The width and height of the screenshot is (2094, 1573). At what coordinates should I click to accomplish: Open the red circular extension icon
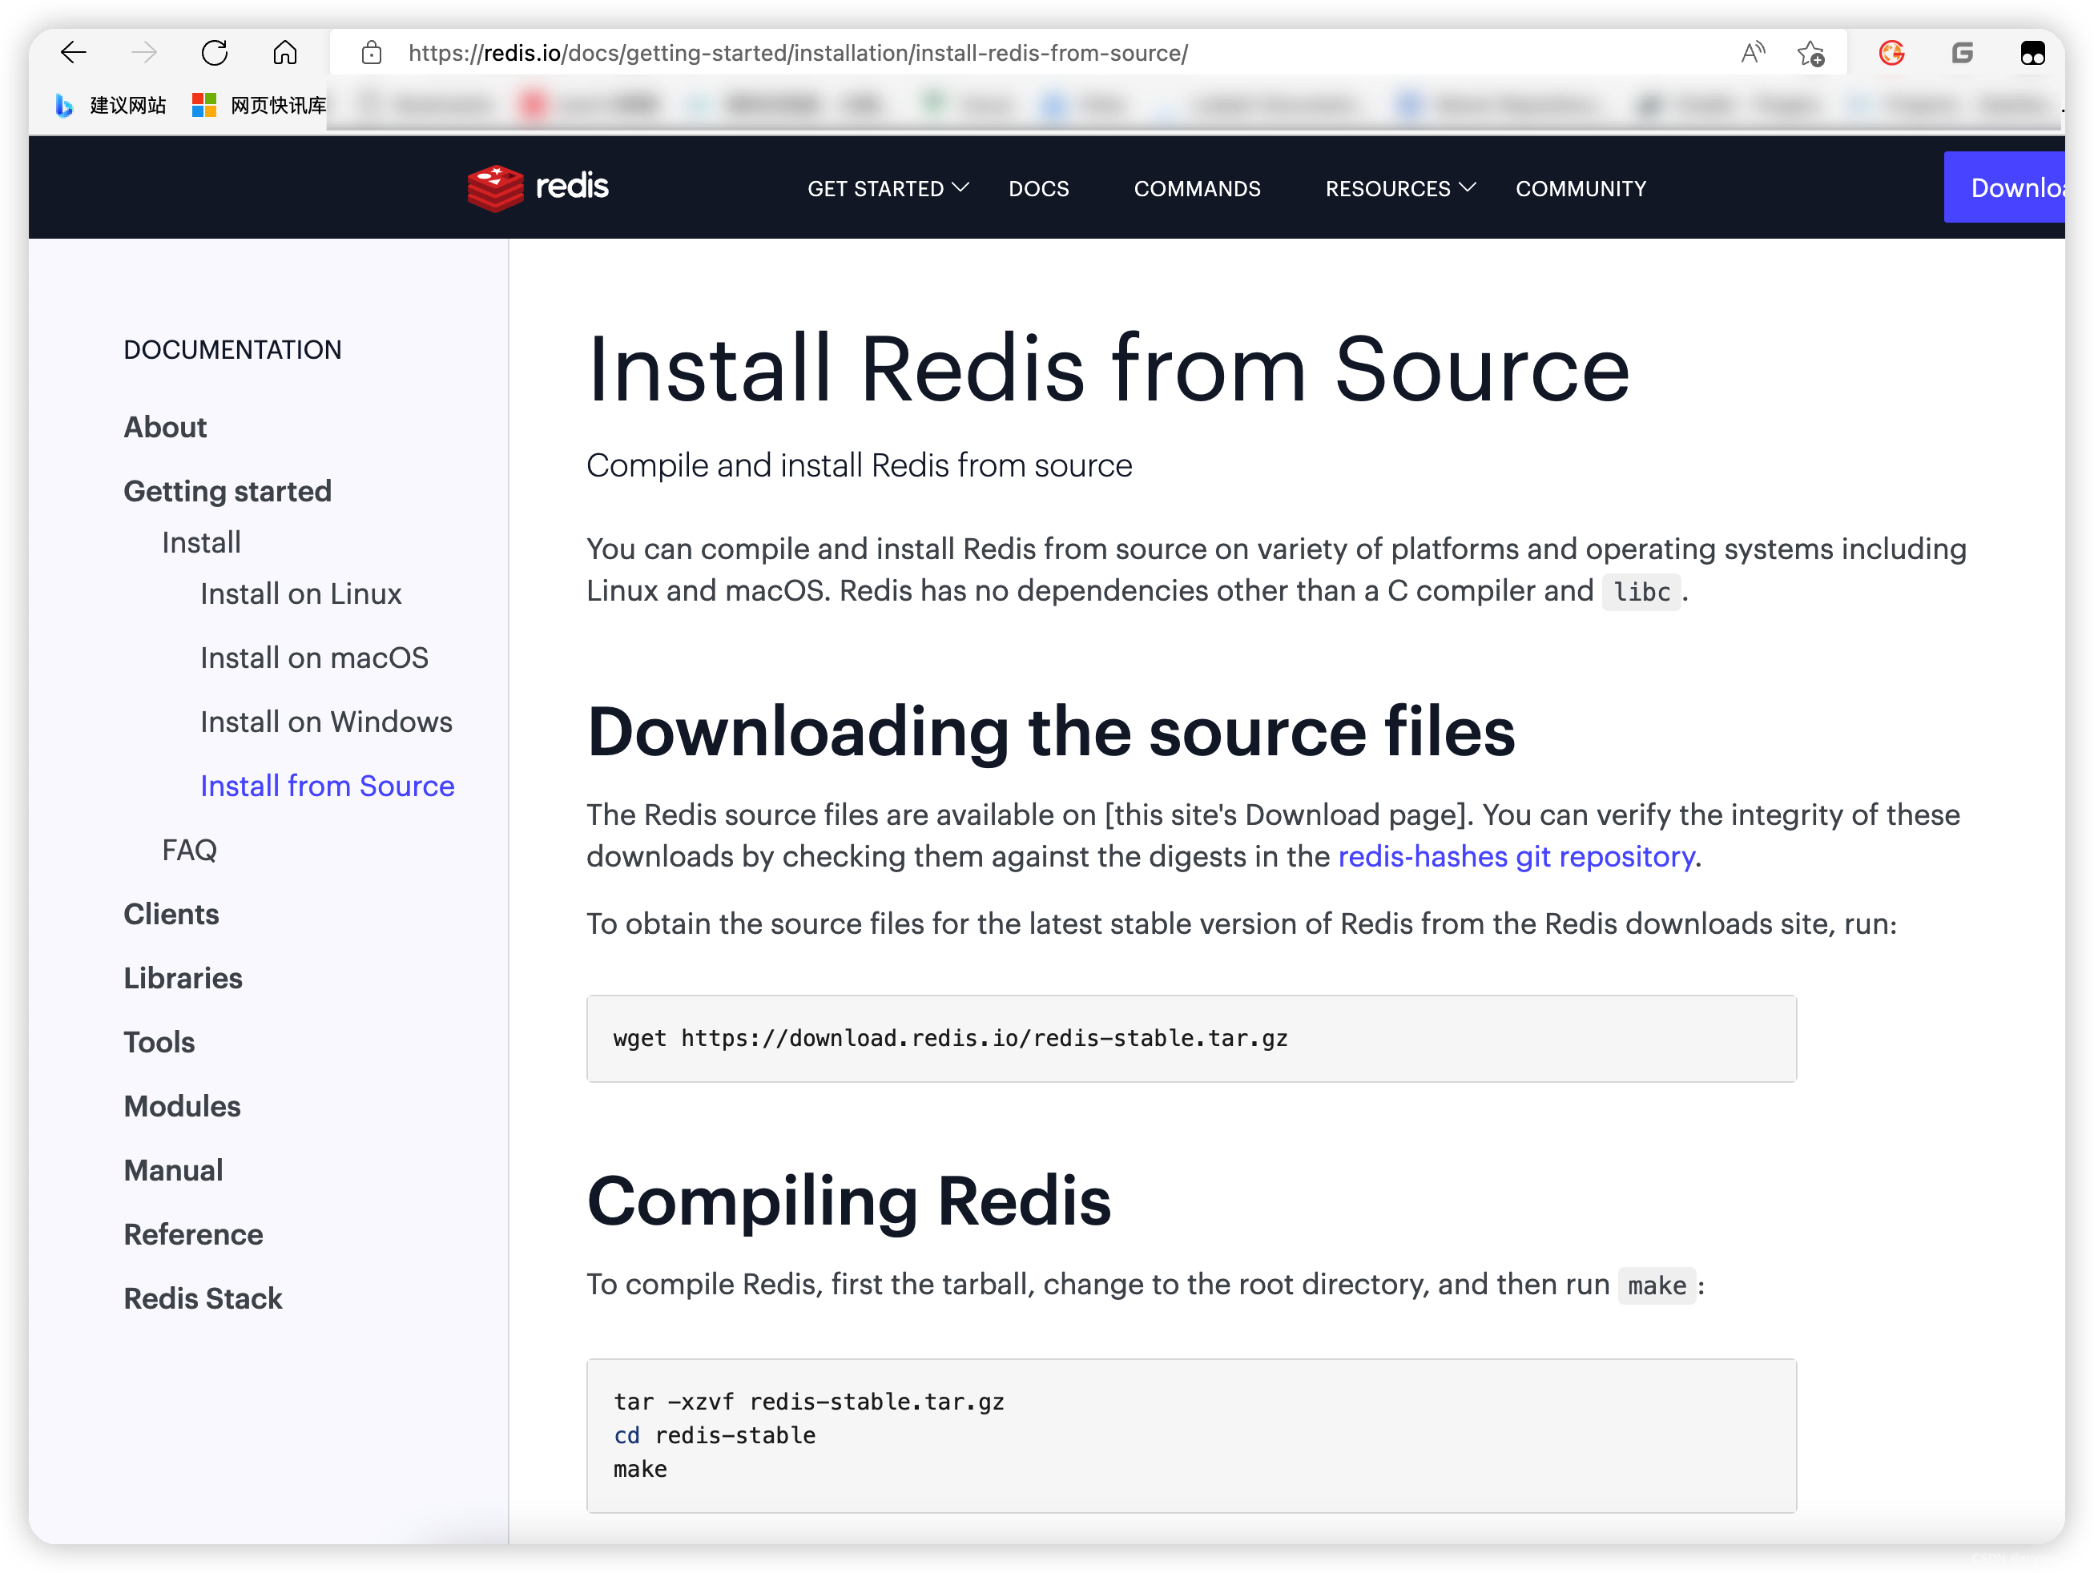[1891, 53]
